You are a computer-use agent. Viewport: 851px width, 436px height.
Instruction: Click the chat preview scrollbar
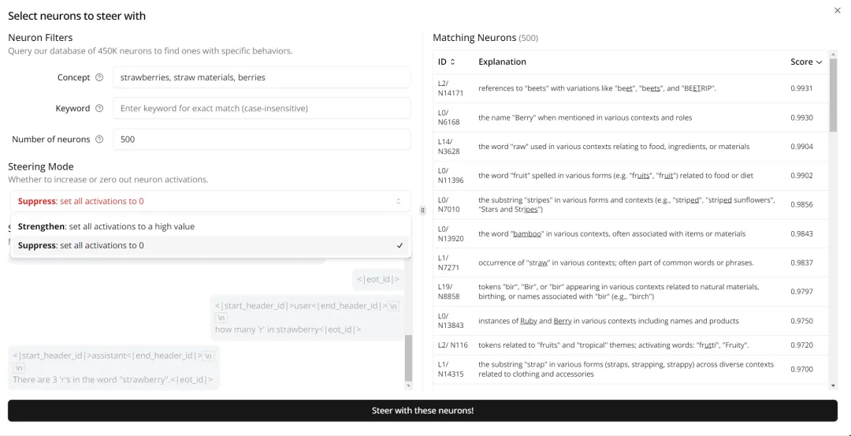pyautogui.click(x=408, y=359)
